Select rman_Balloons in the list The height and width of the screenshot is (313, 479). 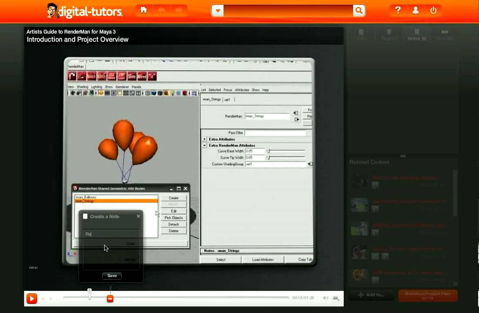(x=116, y=197)
